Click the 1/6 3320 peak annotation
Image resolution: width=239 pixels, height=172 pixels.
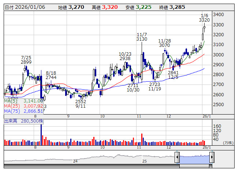[x=204, y=18]
